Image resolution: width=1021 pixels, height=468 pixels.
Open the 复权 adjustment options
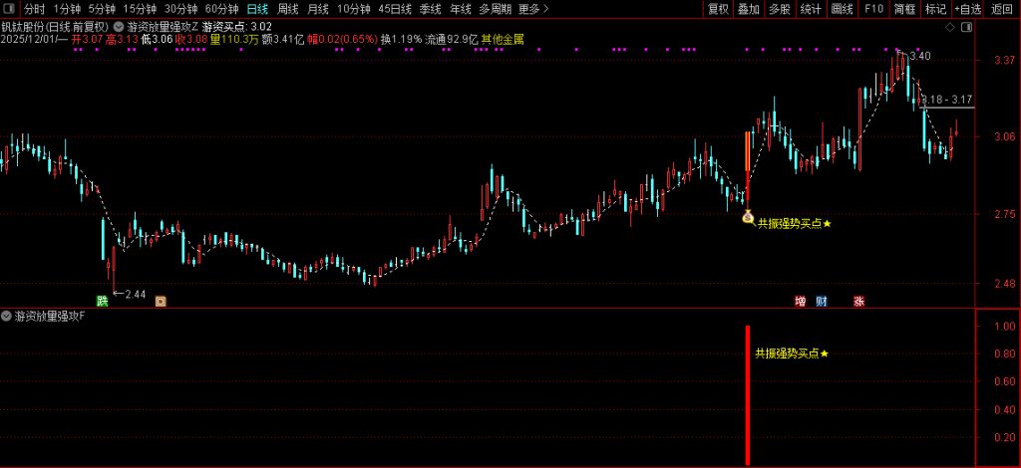point(718,9)
